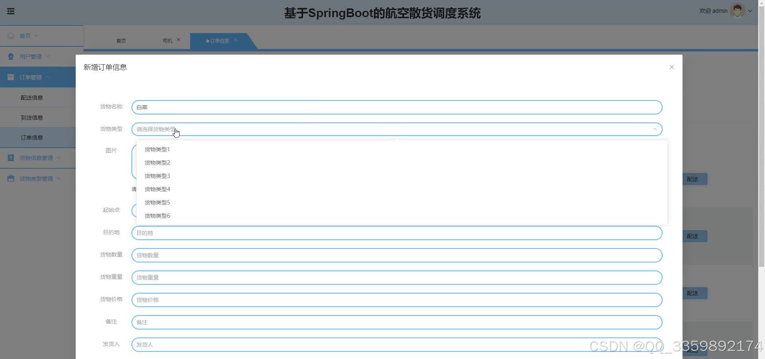
Task: Click the 订单管理 sidebar icon
Action: point(11,77)
